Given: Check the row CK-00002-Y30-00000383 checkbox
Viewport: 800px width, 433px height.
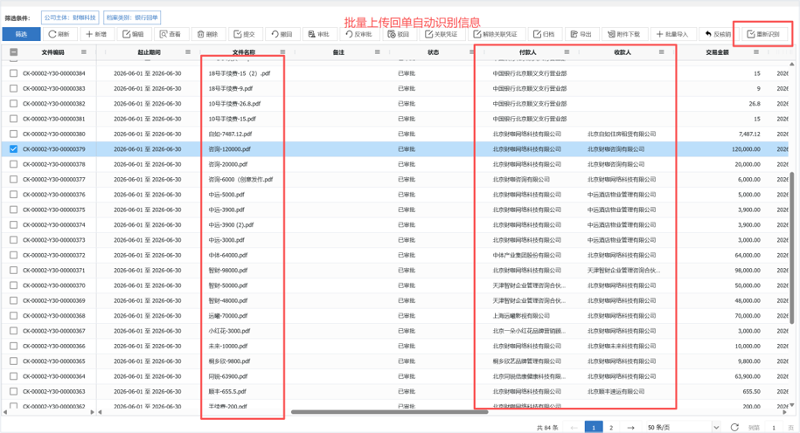Looking at the screenshot, I should click(x=14, y=88).
